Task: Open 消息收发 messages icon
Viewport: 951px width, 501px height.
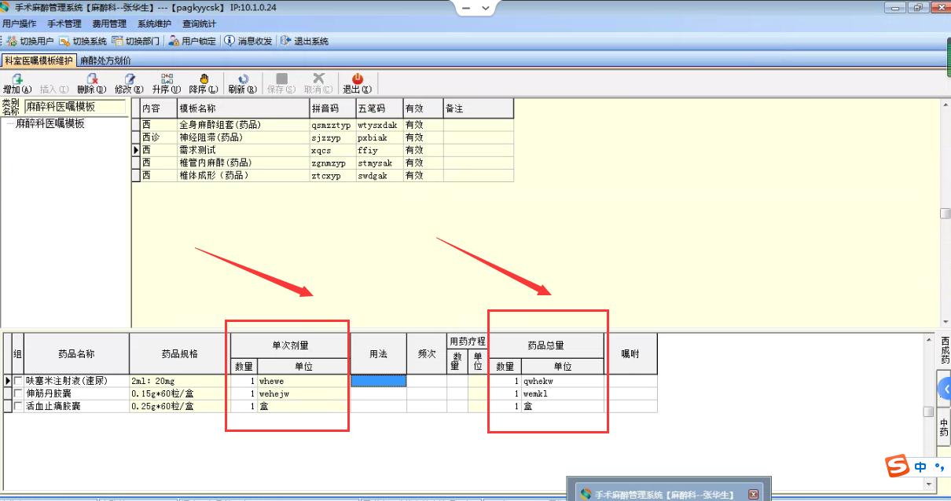Action: pos(229,41)
